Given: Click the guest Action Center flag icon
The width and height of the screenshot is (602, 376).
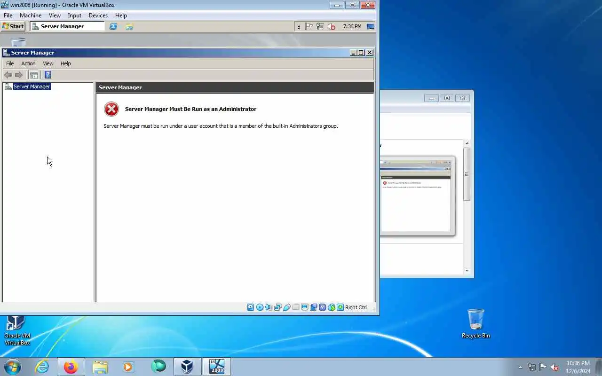Looking at the screenshot, I should pos(309,27).
